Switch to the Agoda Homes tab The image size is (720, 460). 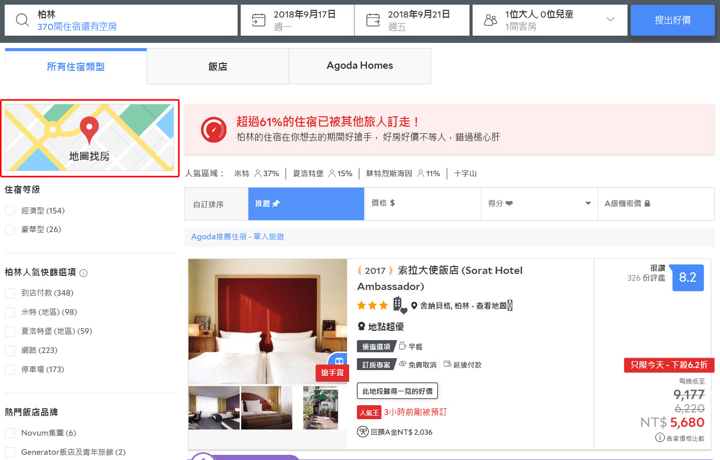(x=359, y=66)
